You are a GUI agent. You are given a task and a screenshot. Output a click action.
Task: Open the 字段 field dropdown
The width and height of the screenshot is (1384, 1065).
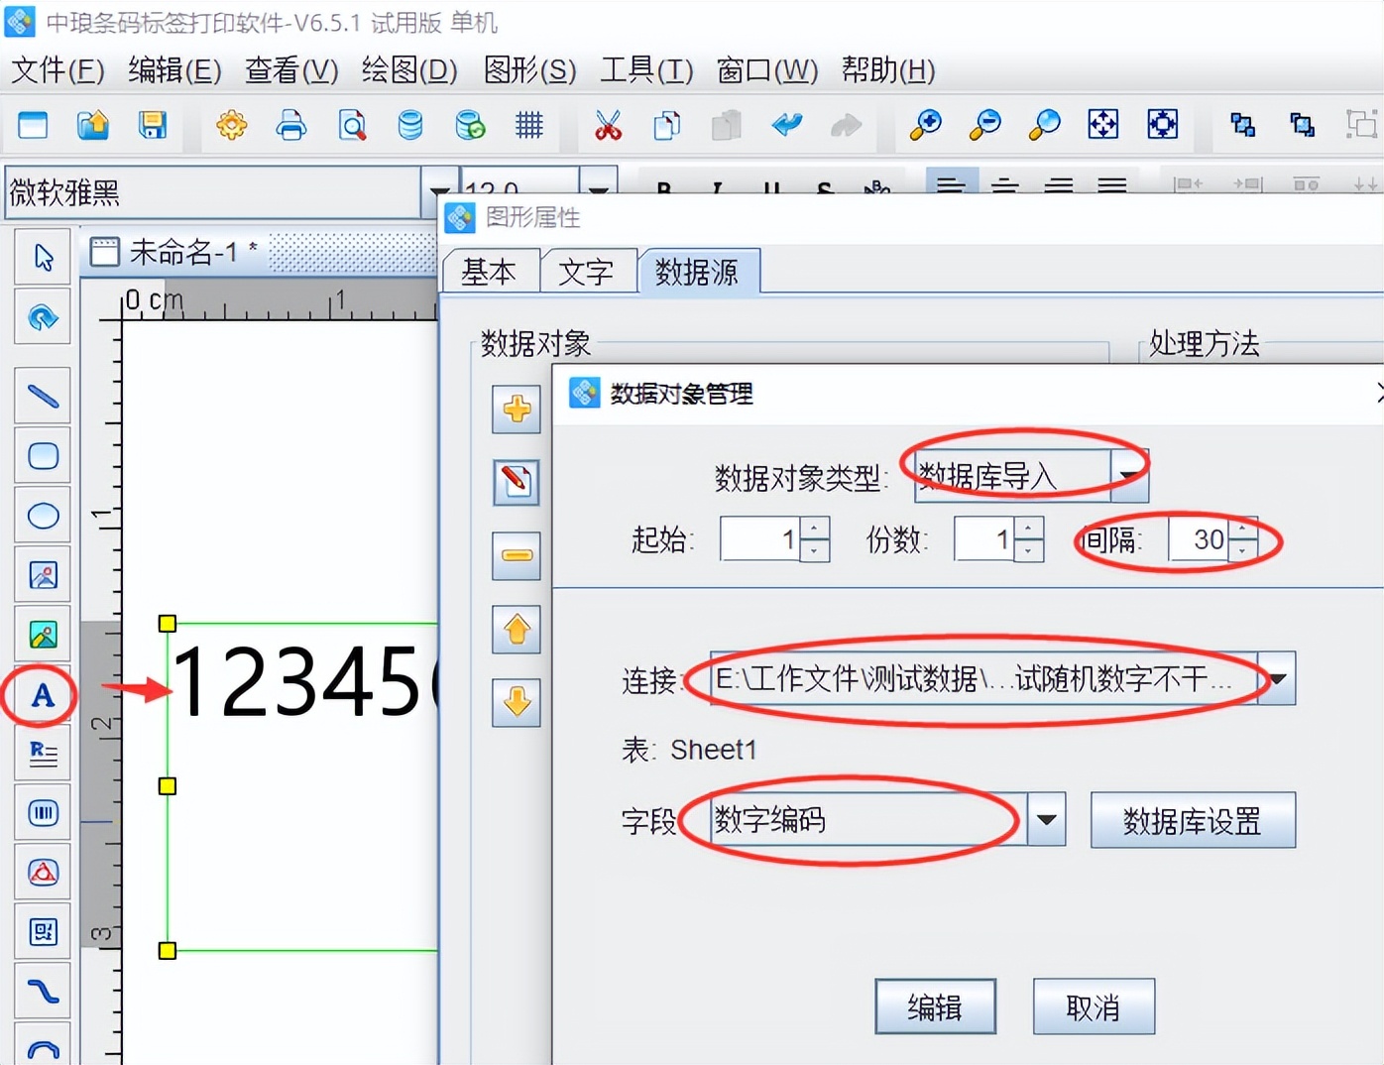coord(1046,819)
